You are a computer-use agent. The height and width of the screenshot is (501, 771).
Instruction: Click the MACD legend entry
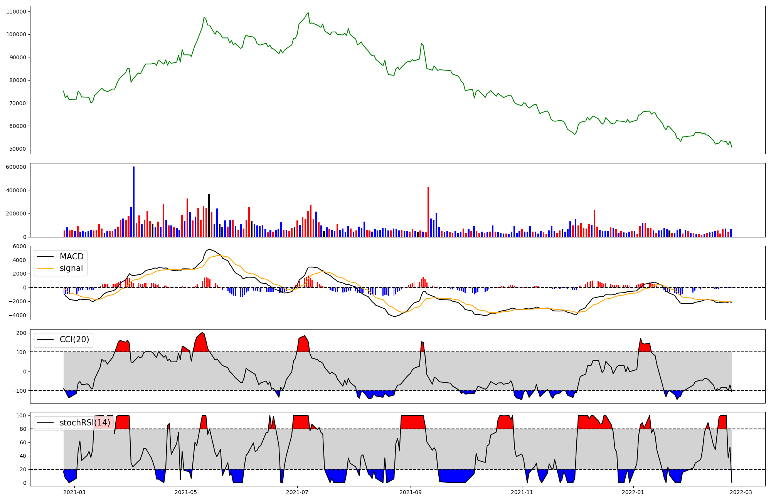(71, 257)
